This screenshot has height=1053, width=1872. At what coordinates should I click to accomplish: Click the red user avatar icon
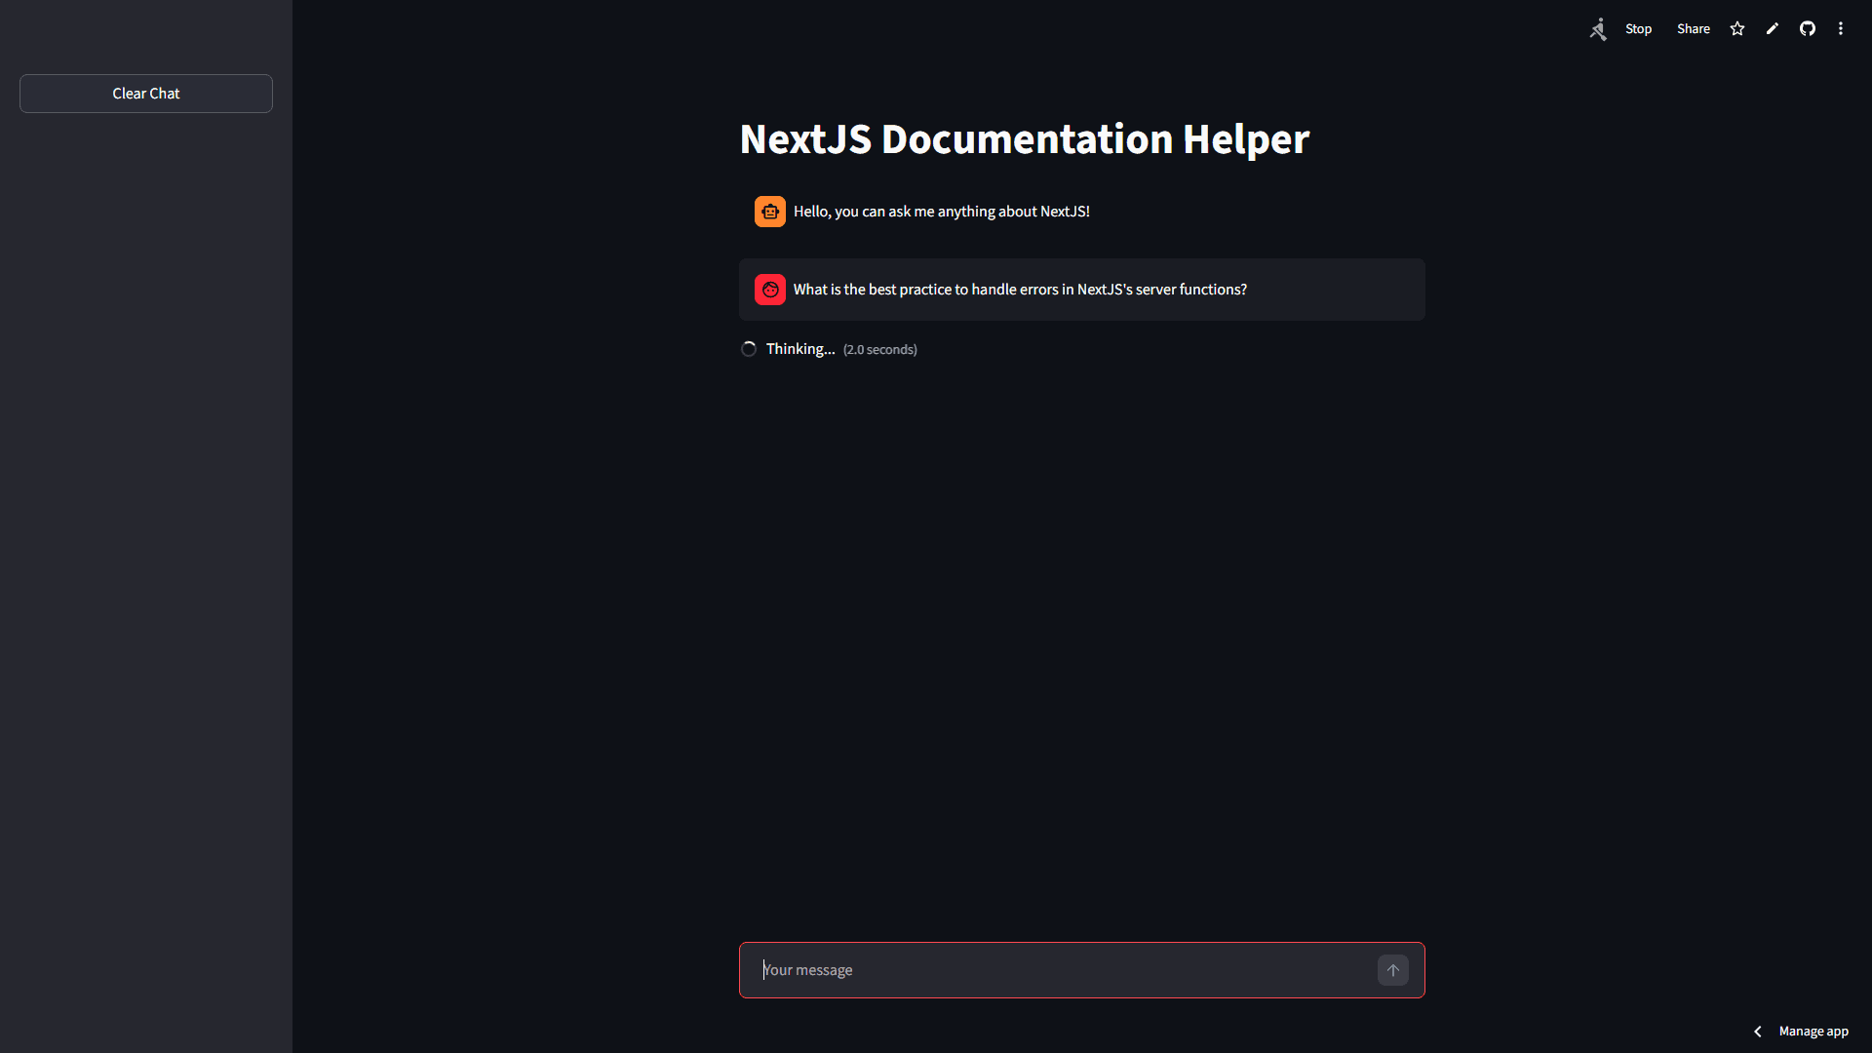(x=770, y=290)
